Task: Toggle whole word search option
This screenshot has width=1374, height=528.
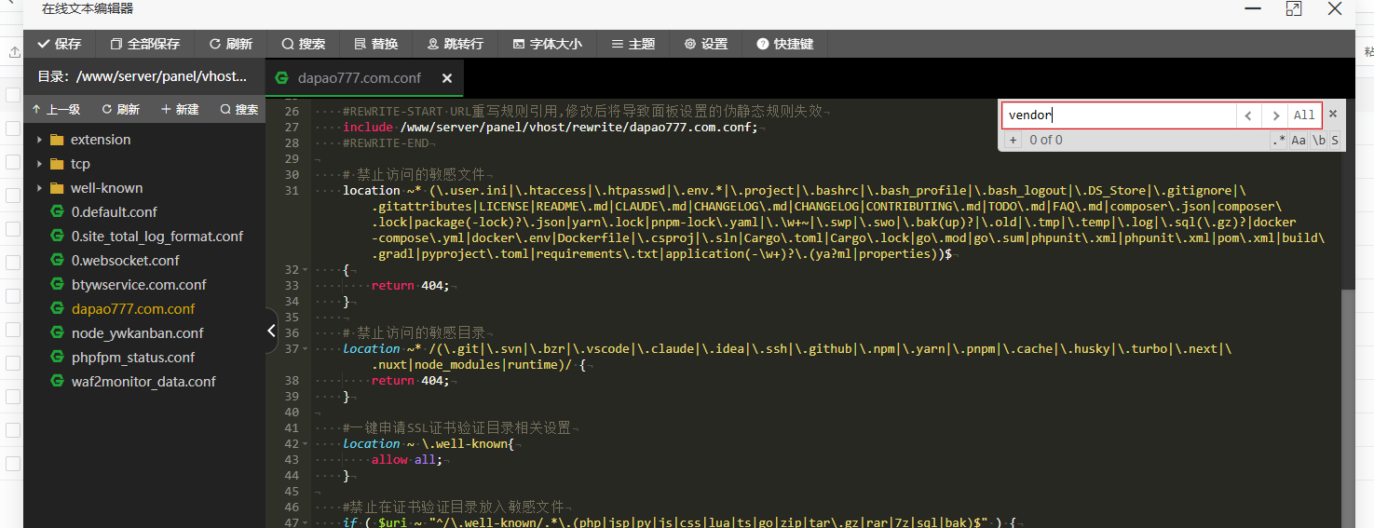Action: tap(1319, 141)
